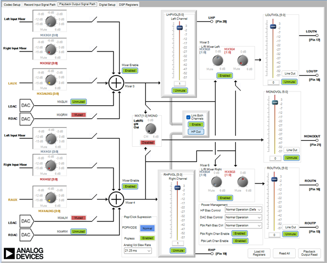This screenshot has width=327, height=263.
Task: Uncheck Link Both Channels checkbox
Action: click(188, 117)
